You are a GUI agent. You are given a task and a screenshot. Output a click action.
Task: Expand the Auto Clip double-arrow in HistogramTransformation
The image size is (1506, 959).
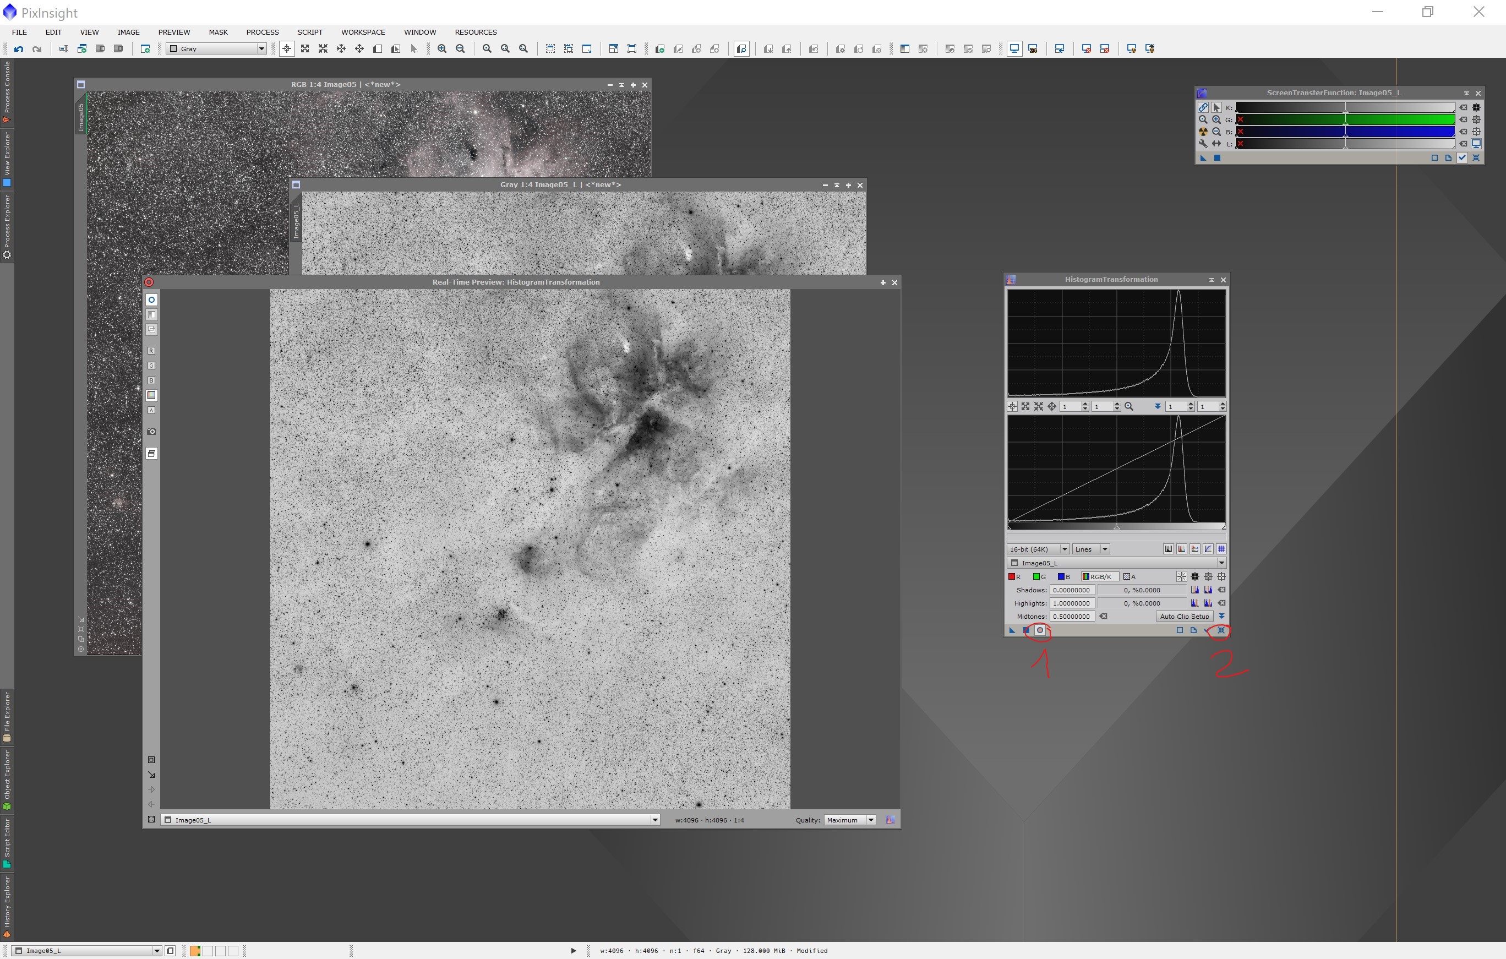(1221, 616)
